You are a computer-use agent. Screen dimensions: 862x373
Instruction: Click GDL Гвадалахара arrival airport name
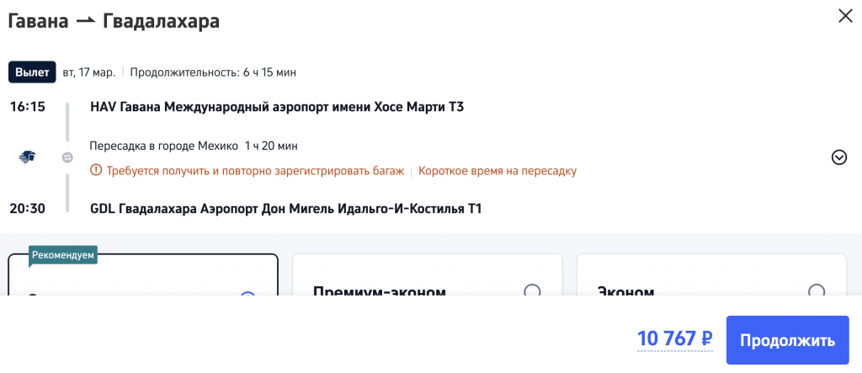[285, 208]
